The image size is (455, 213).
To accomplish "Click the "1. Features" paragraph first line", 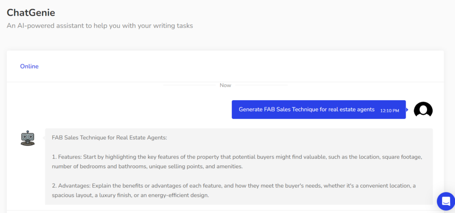I will (236, 157).
